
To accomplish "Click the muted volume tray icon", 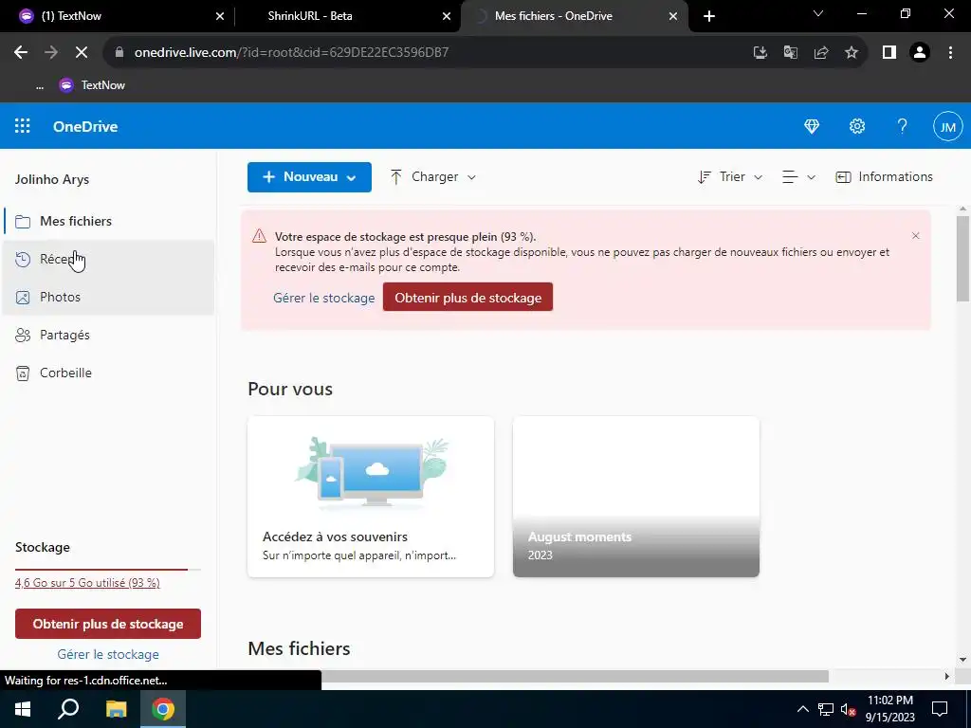I will 849,709.
